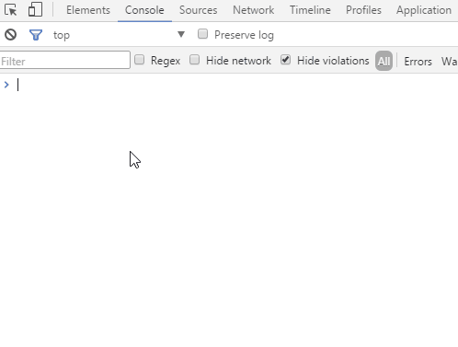
Task: Filter console by Errors
Action: [x=418, y=62]
